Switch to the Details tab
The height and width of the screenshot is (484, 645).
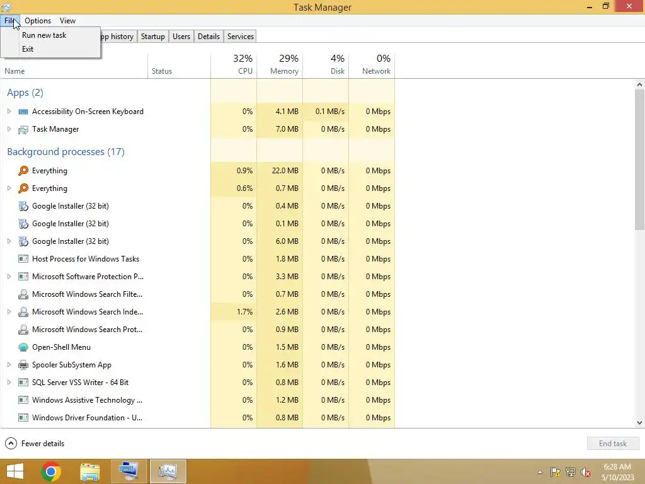208,36
